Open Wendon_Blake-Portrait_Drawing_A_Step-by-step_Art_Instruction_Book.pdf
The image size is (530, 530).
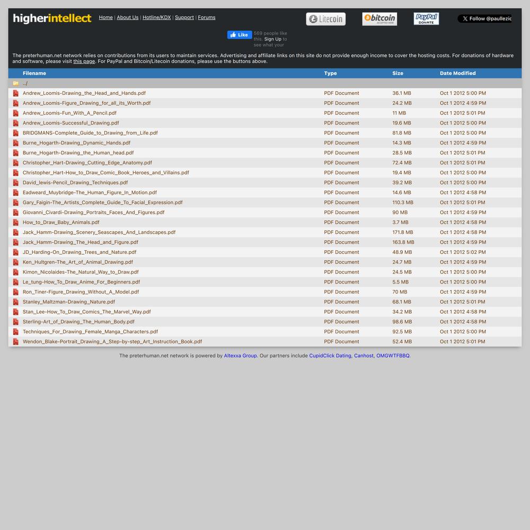point(112,342)
